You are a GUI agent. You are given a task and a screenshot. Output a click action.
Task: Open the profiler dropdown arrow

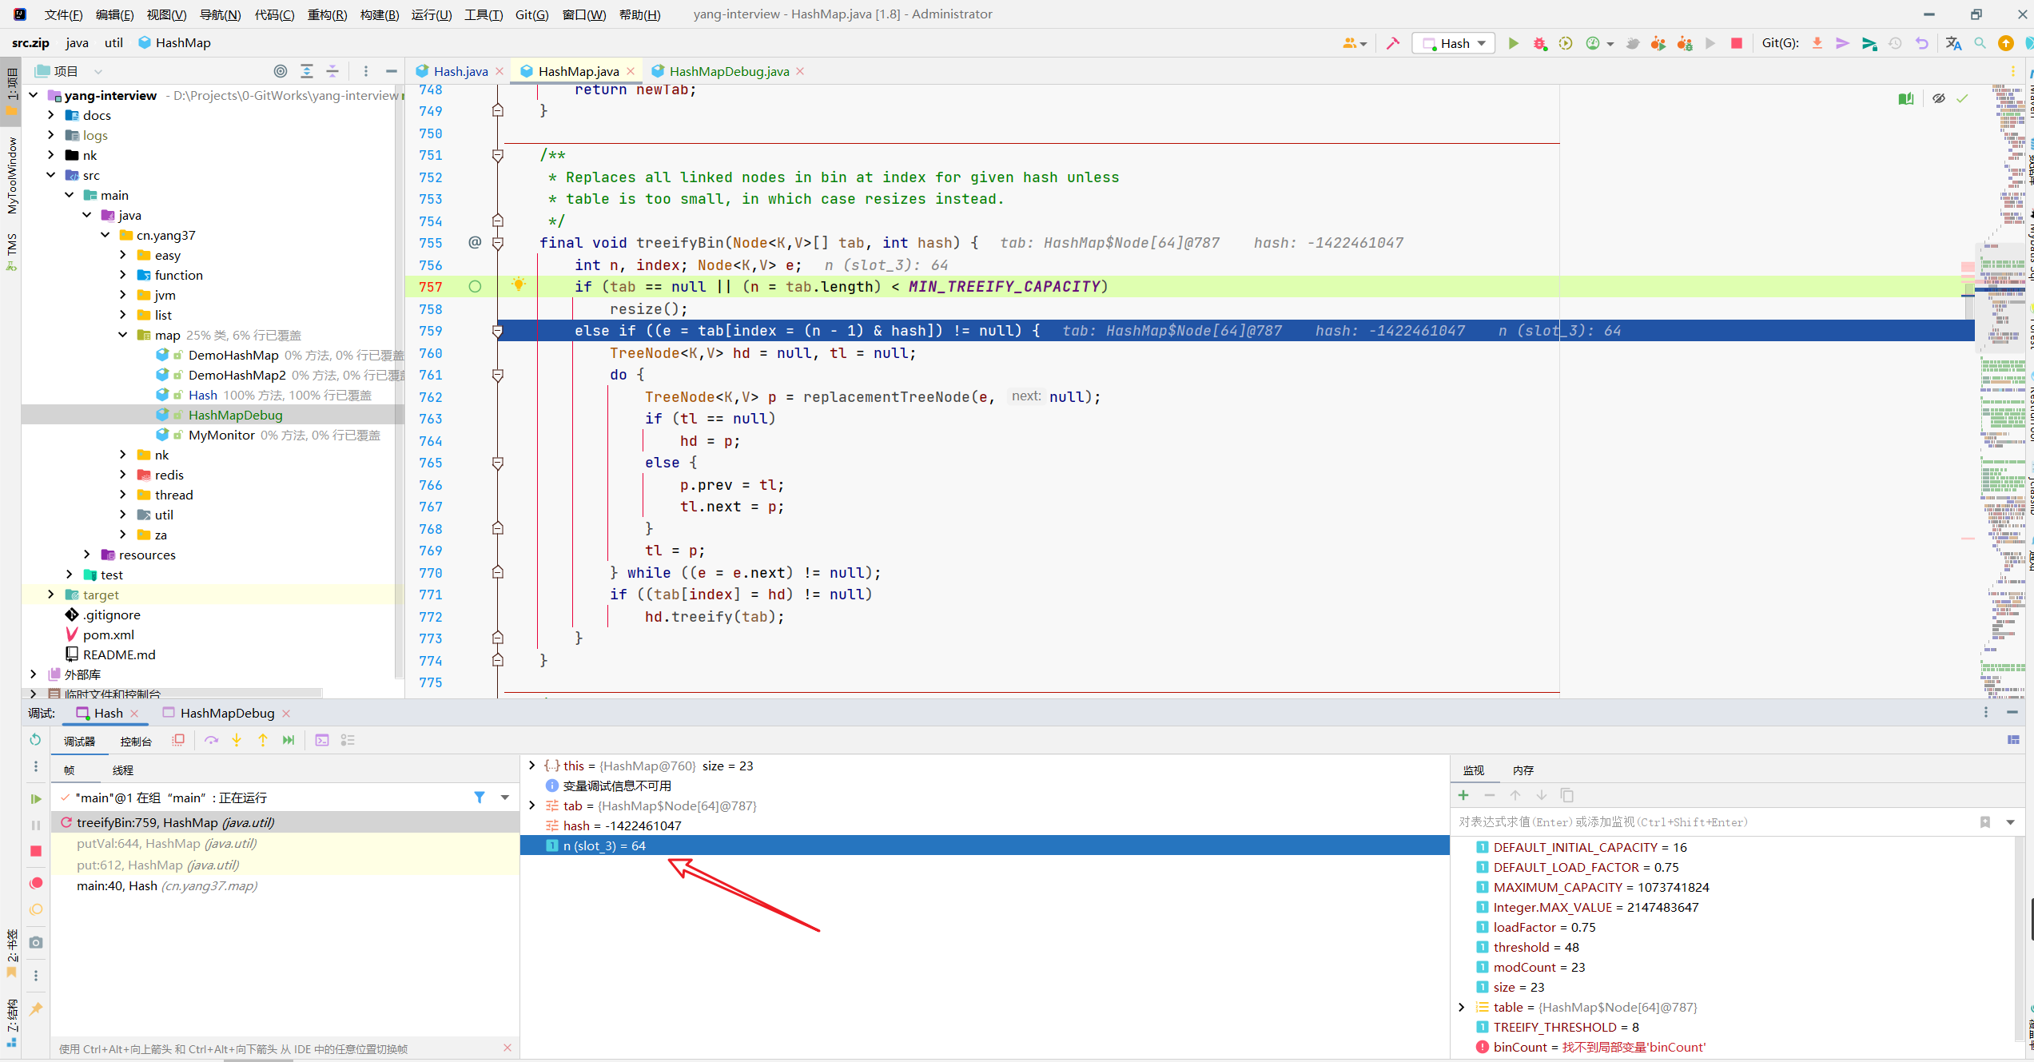1610,44
